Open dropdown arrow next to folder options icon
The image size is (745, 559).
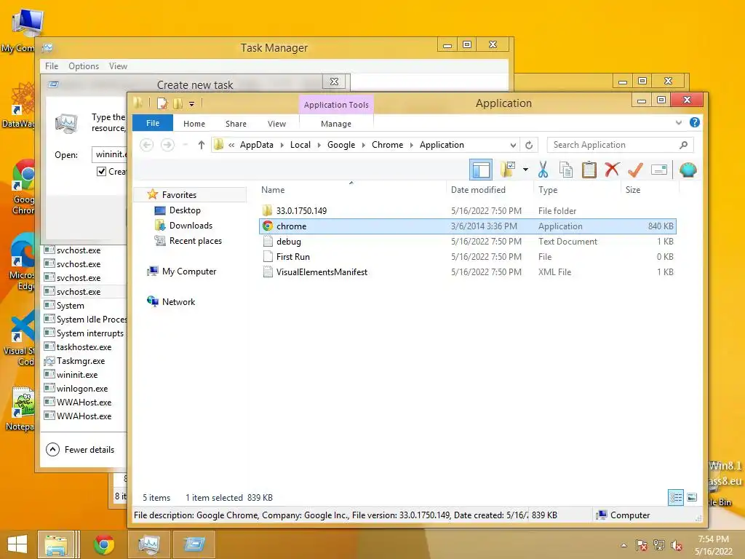click(525, 169)
